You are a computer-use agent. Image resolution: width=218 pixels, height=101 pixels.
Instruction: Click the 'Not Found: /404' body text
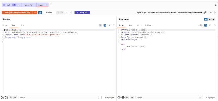(x=135, y=47)
